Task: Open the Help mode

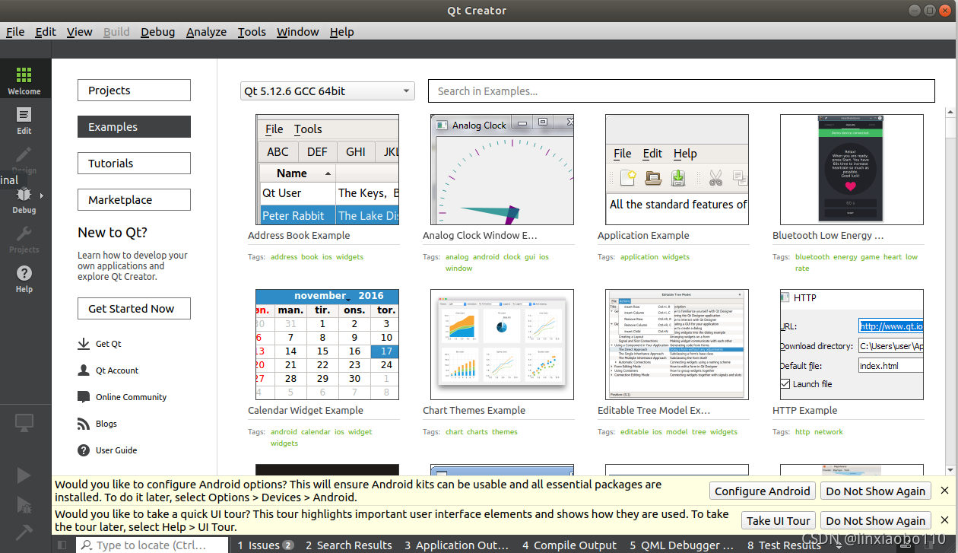Action: tap(24, 279)
